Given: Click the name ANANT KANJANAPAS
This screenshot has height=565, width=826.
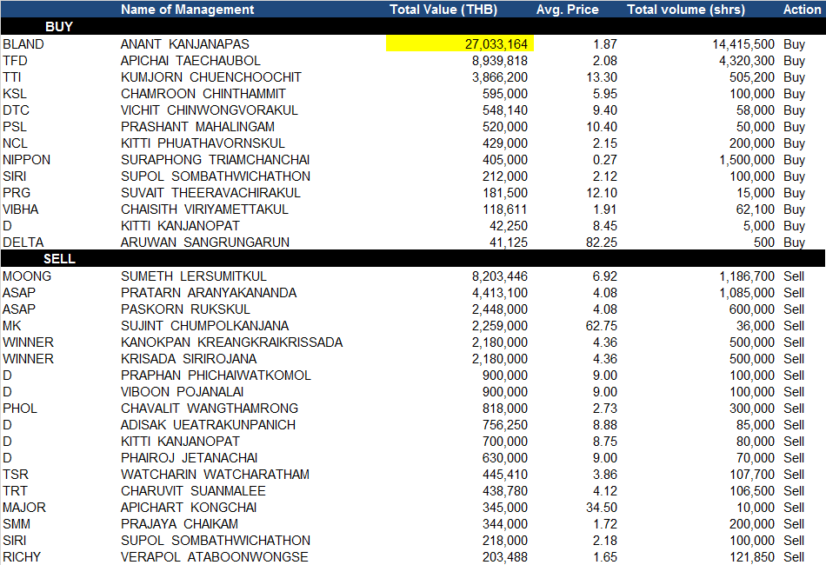Looking at the screenshot, I should [185, 44].
